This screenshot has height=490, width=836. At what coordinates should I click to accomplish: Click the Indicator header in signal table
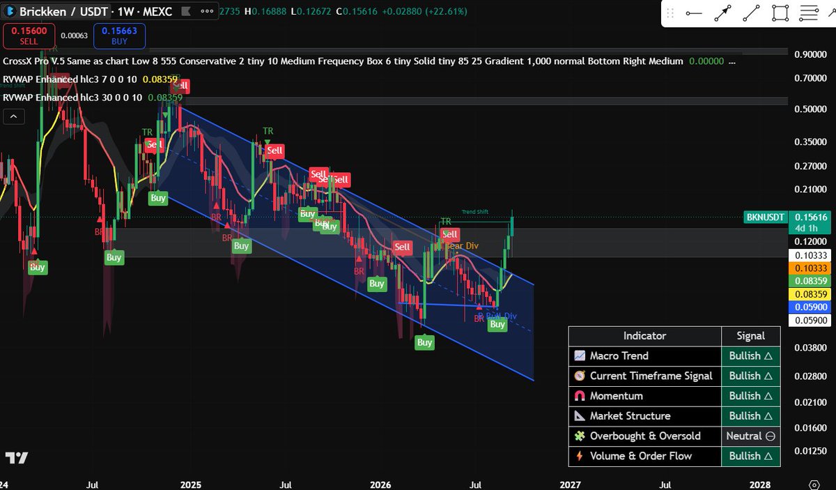pos(644,336)
